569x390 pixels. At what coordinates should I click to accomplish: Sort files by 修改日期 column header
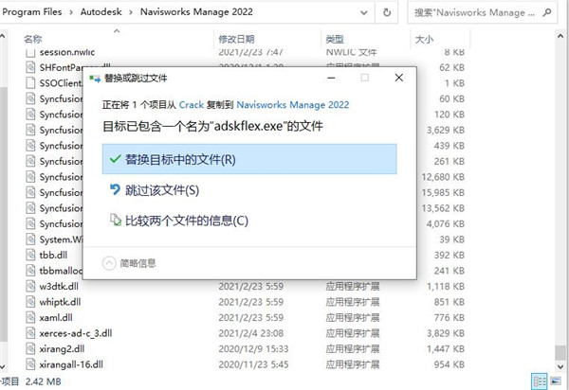pos(237,40)
